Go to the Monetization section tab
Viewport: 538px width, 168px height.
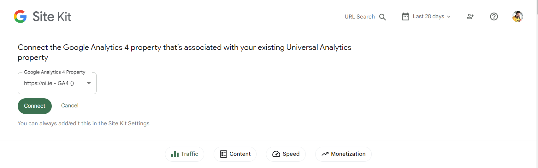348,154
